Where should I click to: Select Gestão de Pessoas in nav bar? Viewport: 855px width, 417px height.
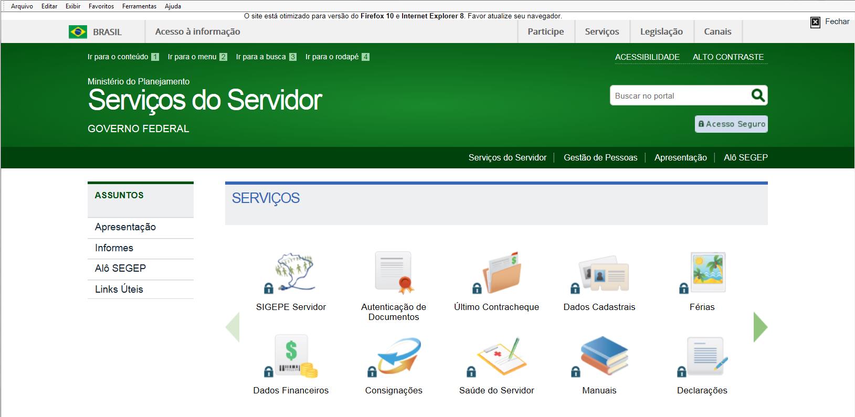pyautogui.click(x=600, y=157)
